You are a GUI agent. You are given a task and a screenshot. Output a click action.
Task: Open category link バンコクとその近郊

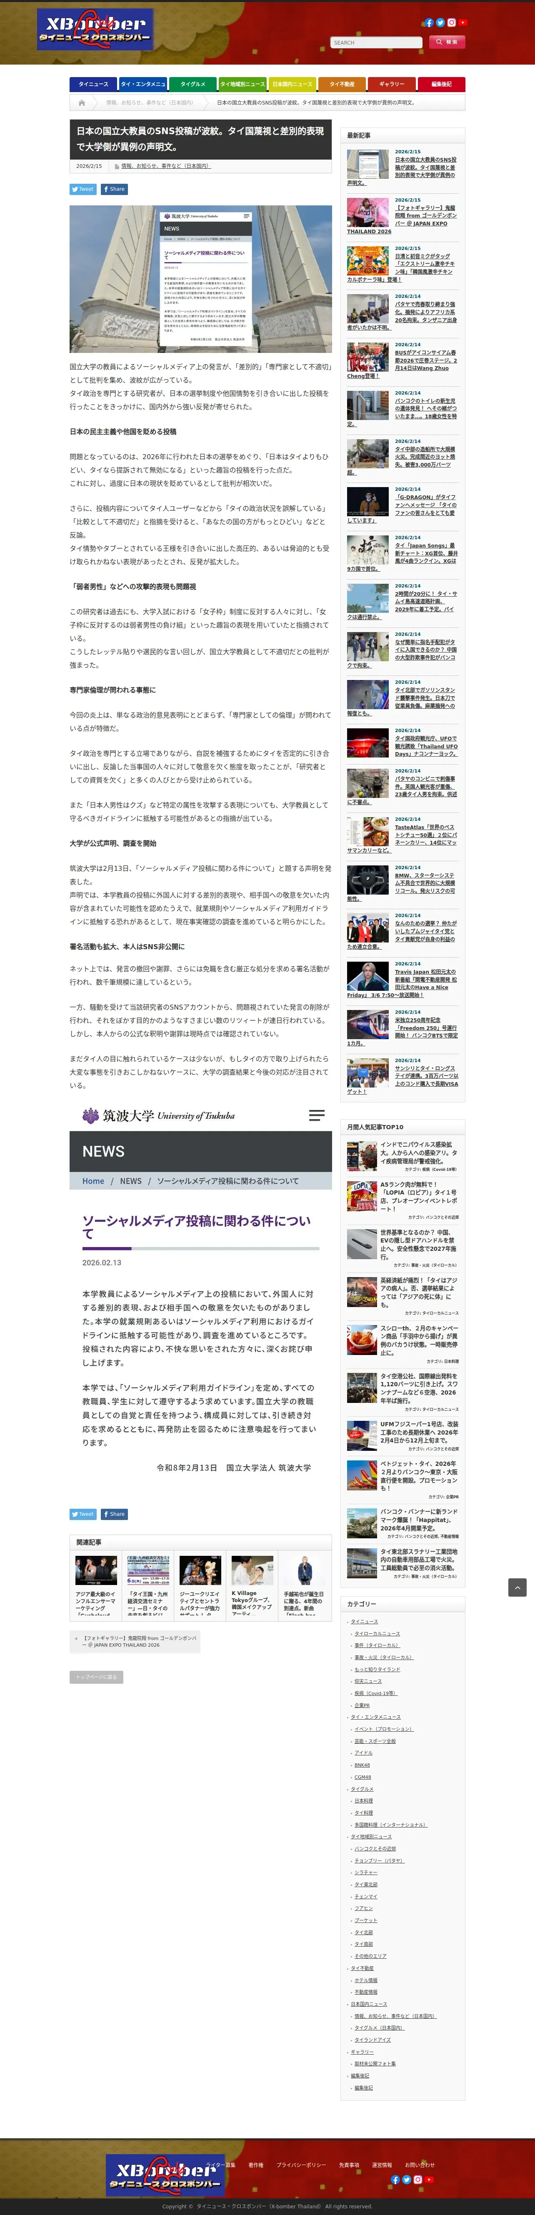[375, 1849]
